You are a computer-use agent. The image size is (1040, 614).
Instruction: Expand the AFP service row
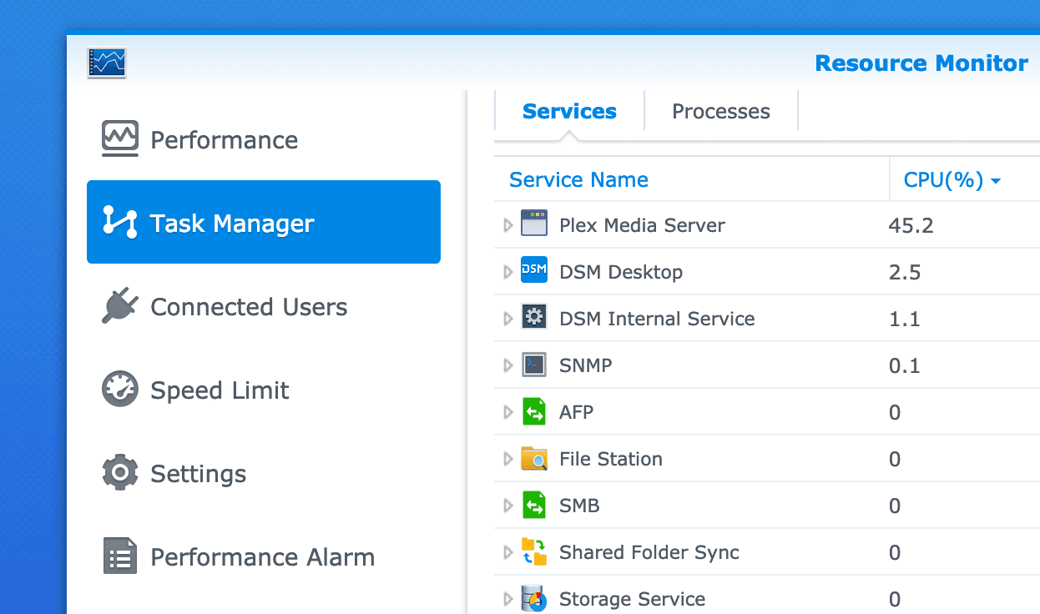[508, 412]
